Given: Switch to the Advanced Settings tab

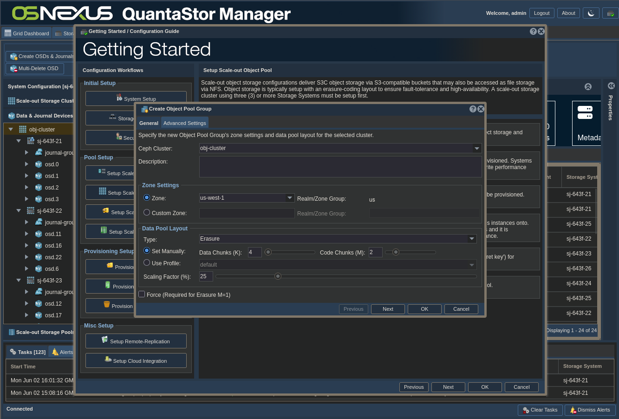Looking at the screenshot, I should (x=184, y=123).
